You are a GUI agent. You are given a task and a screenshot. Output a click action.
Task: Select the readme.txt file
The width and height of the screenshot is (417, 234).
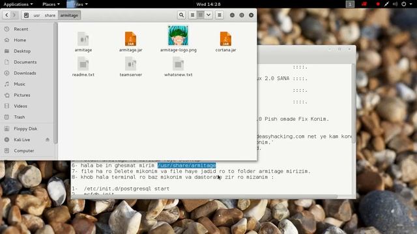(83, 67)
